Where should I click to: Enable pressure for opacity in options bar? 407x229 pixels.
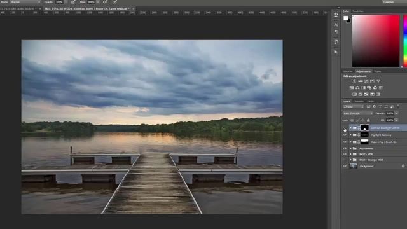click(x=74, y=2)
